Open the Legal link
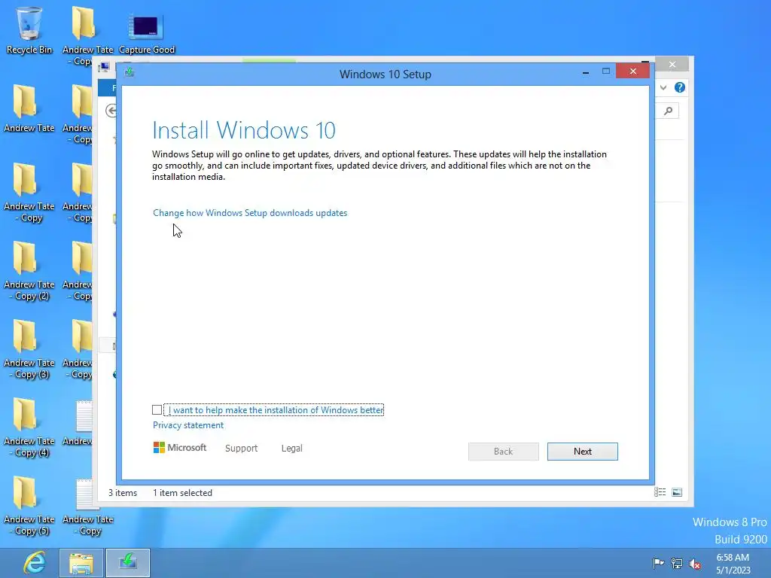 pyautogui.click(x=291, y=449)
